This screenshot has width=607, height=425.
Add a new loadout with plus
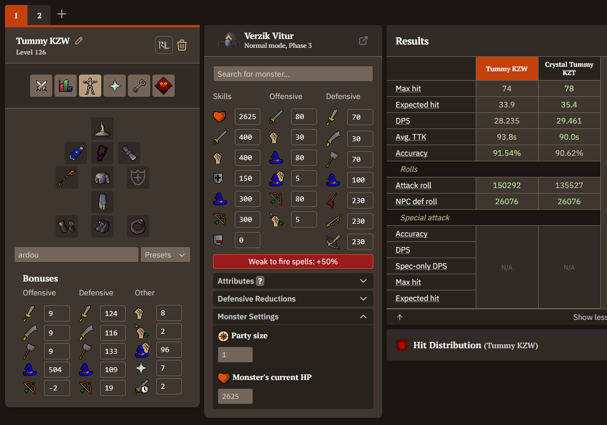pos(62,14)
